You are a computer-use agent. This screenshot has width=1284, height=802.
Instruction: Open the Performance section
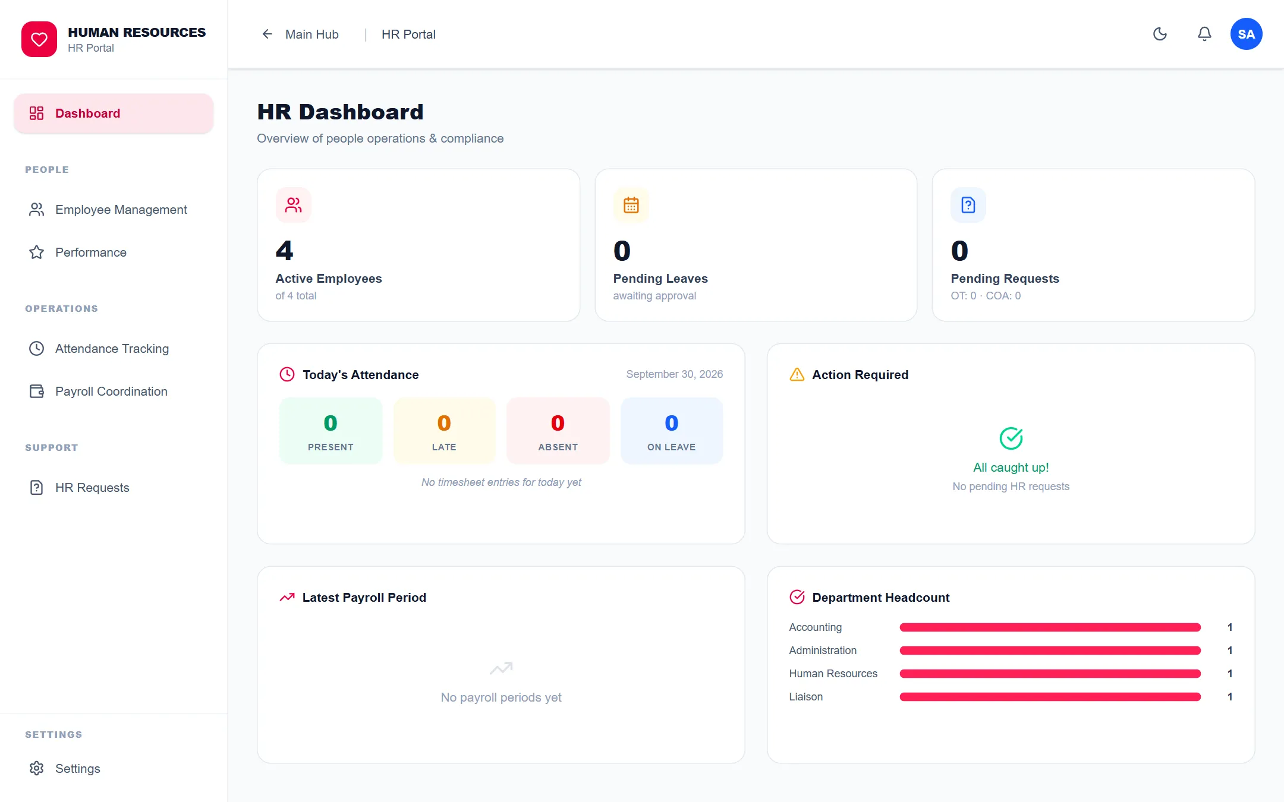tap(114, 252)
